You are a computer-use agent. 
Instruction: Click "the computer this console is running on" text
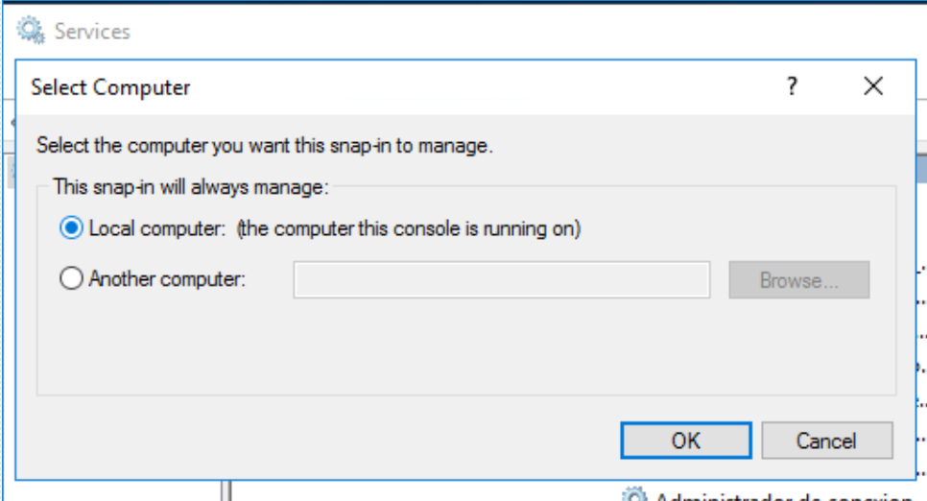pos(409,228)
